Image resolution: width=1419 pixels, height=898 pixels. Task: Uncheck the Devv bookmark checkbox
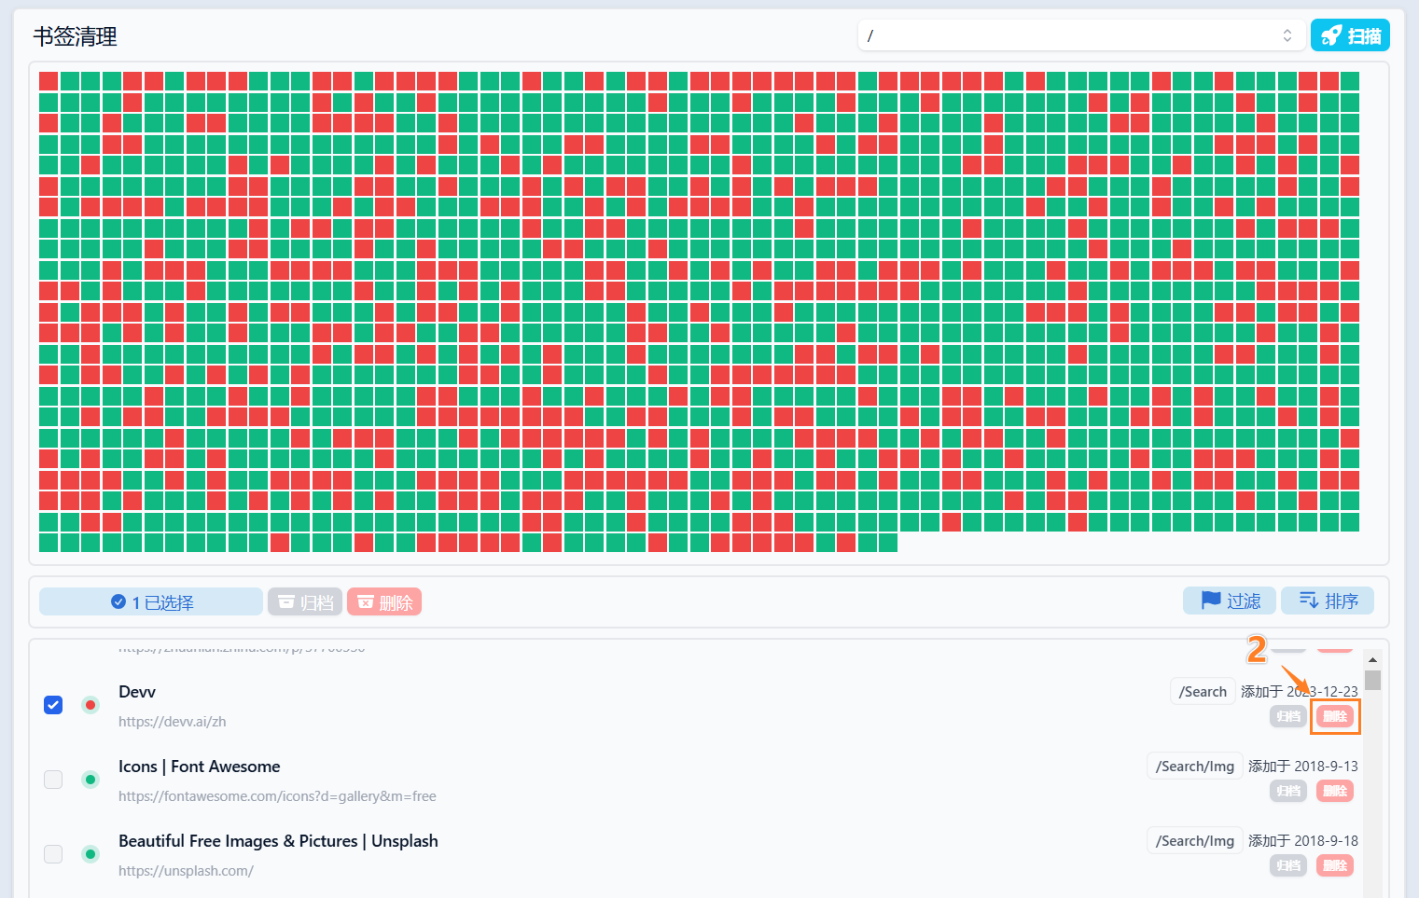click(x=53, y=705)
